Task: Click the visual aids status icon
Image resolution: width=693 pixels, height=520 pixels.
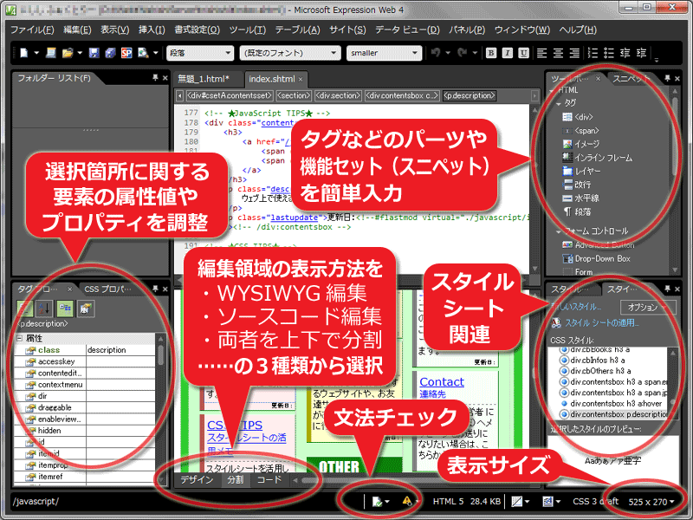Action: pos(516,502)
